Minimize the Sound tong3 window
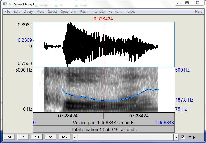The width and height of the screenshot is (206, 143). (179, 3)
